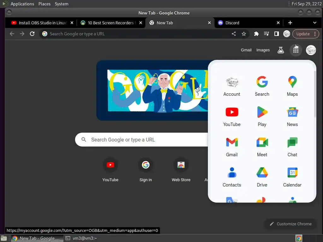Open Sign in shortcut tile
The width and height of the screenshot is (323, 242).
[x=146, y=170]
